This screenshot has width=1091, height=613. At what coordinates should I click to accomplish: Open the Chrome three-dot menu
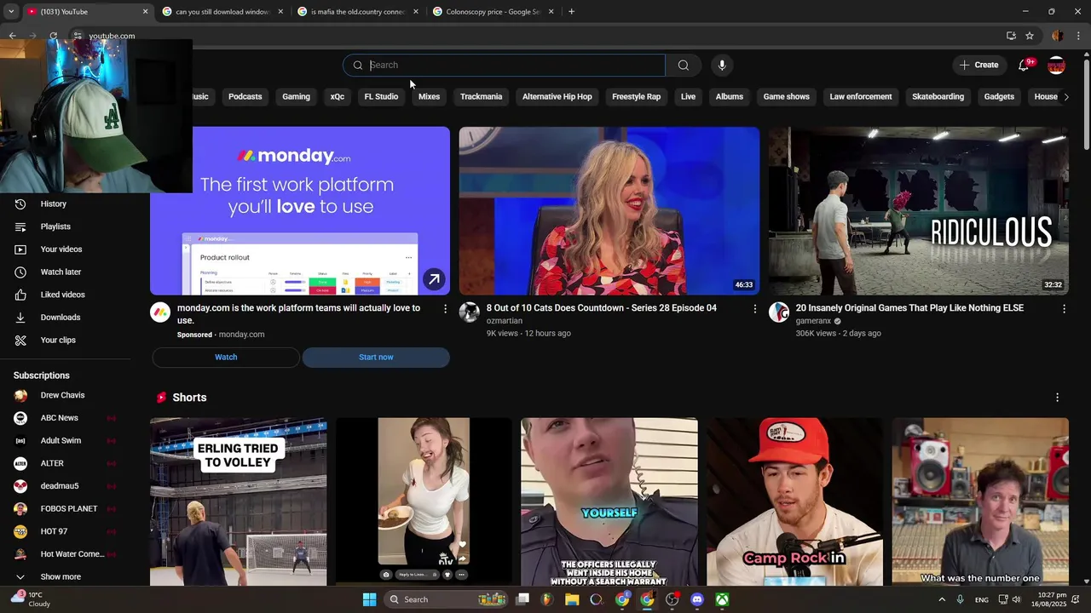pos(1079,36)
